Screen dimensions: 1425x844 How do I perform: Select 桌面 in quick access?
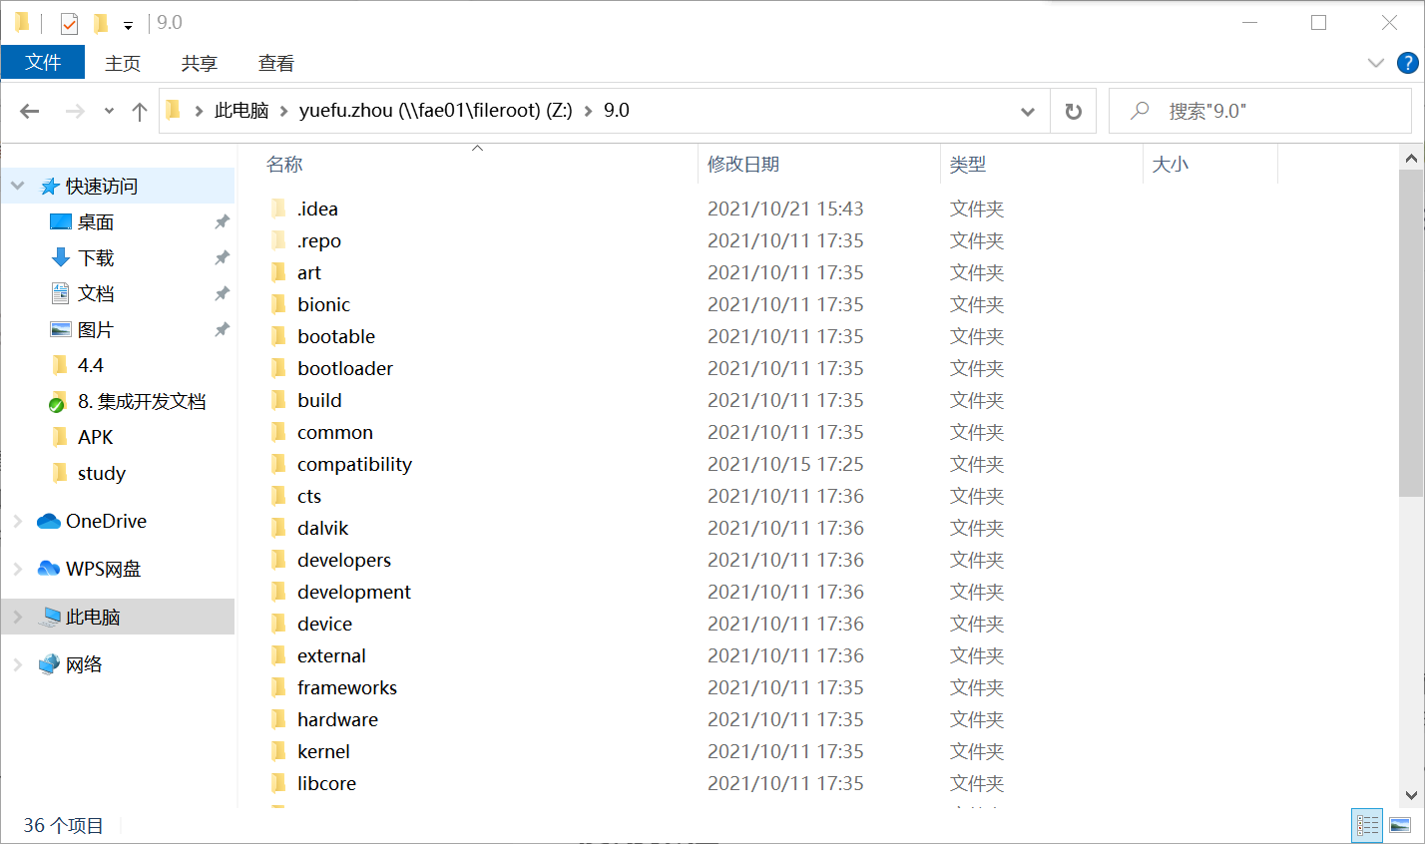click(96, 222)
